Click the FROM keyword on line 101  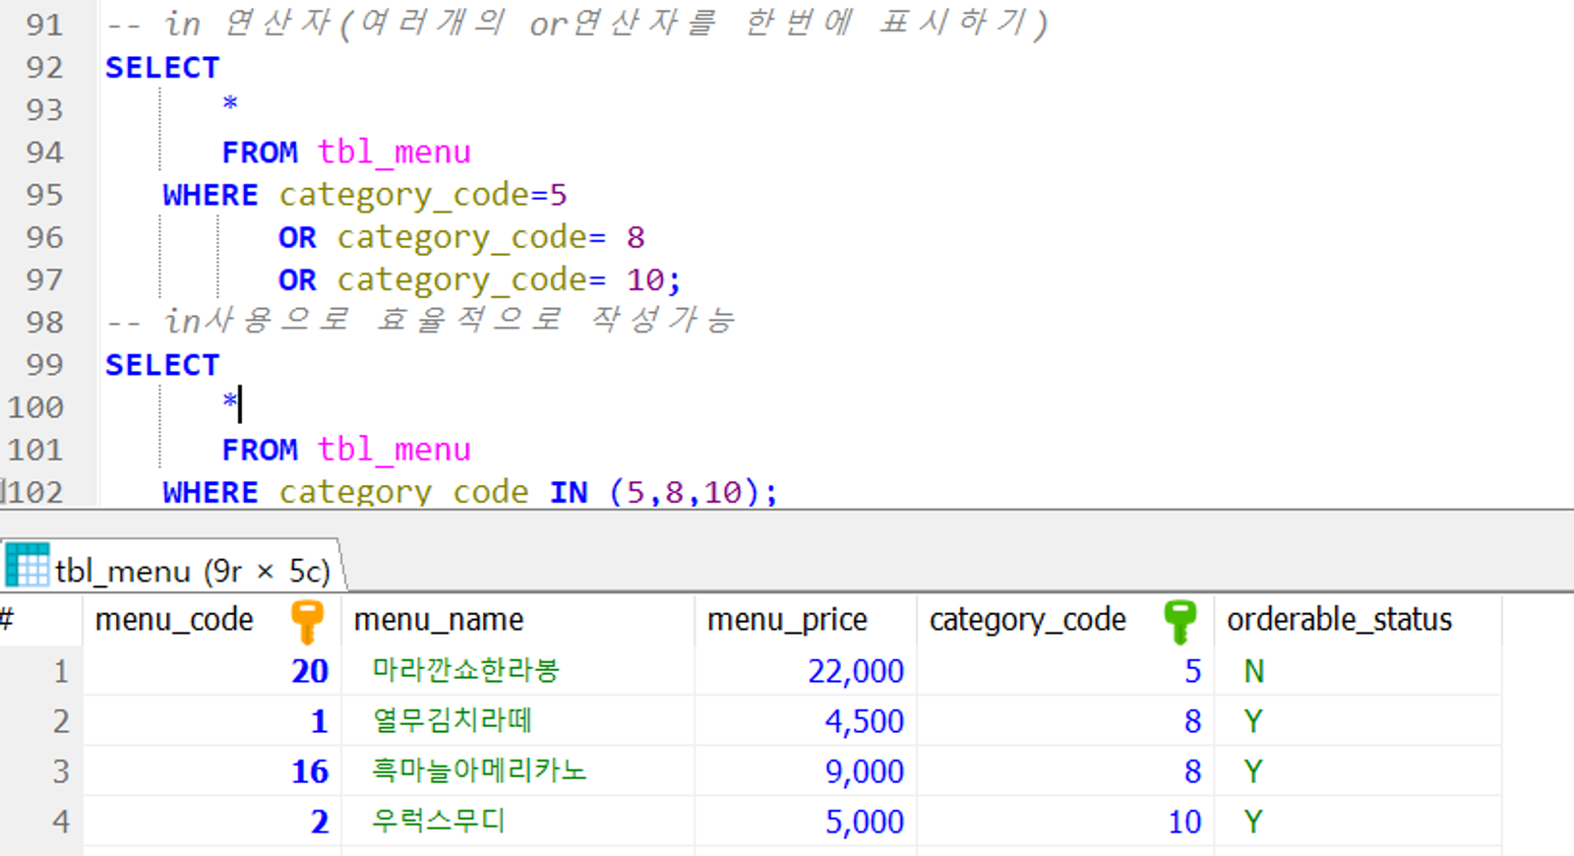tap(260, 450)
